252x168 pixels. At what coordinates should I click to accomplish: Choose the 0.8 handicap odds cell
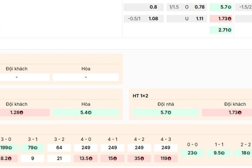pos(143,7)
